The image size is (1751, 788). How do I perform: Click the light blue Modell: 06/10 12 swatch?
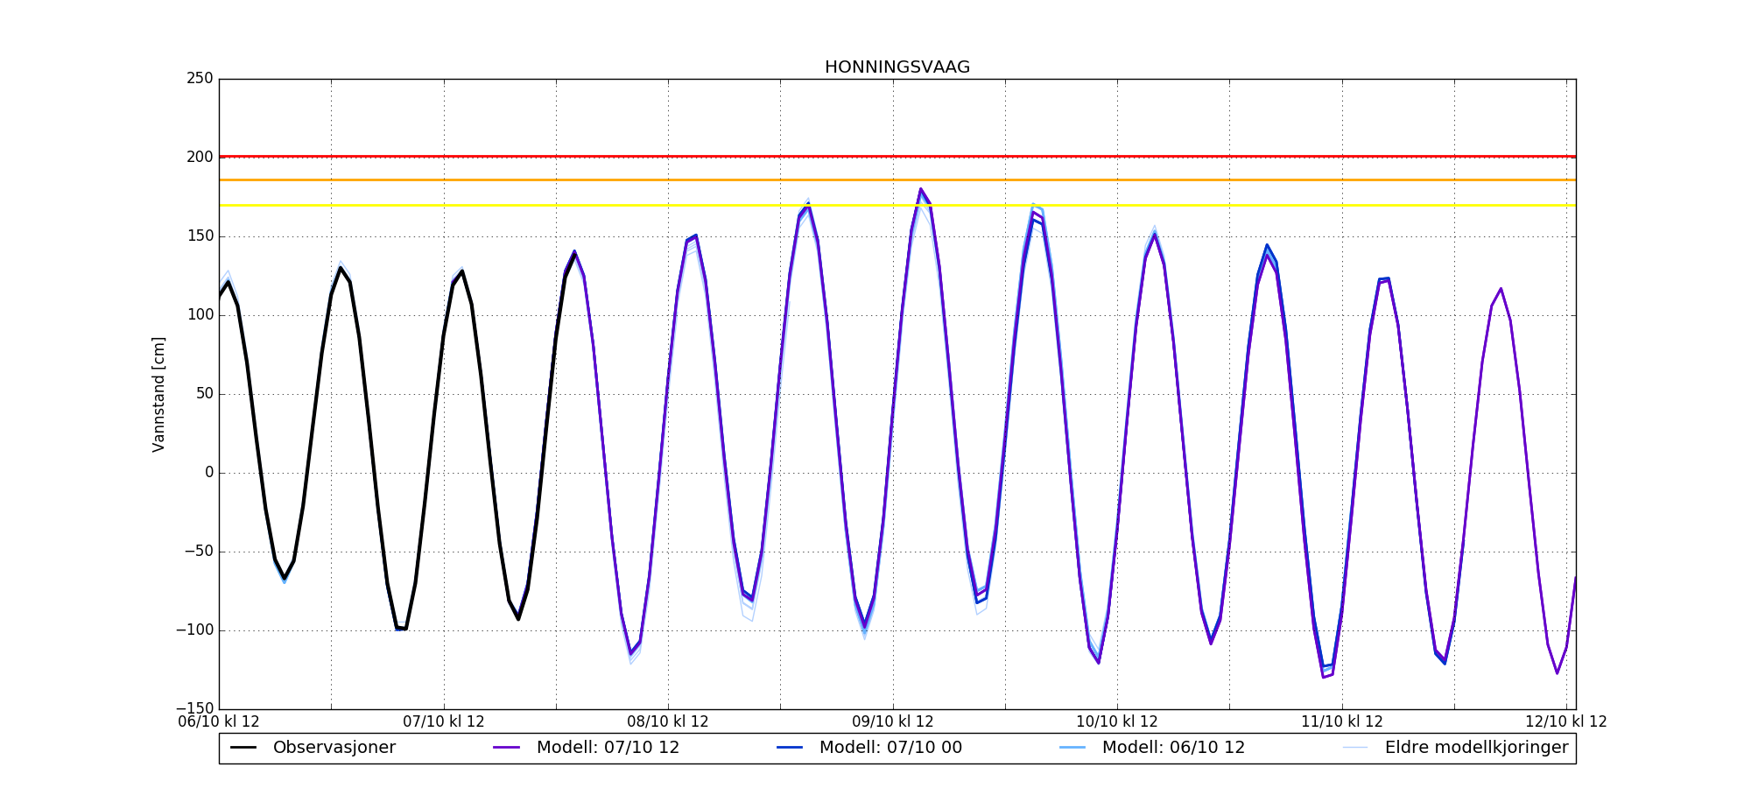tap(1072, 748)
